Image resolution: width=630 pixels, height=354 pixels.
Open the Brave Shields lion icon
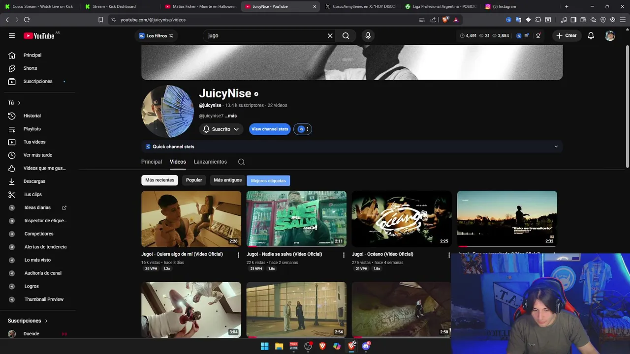pyautogui.click(x=446, y=20)
